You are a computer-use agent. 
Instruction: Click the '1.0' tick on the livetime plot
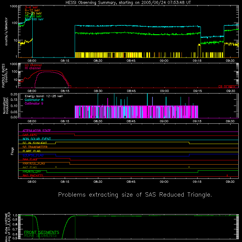[15, 215]
